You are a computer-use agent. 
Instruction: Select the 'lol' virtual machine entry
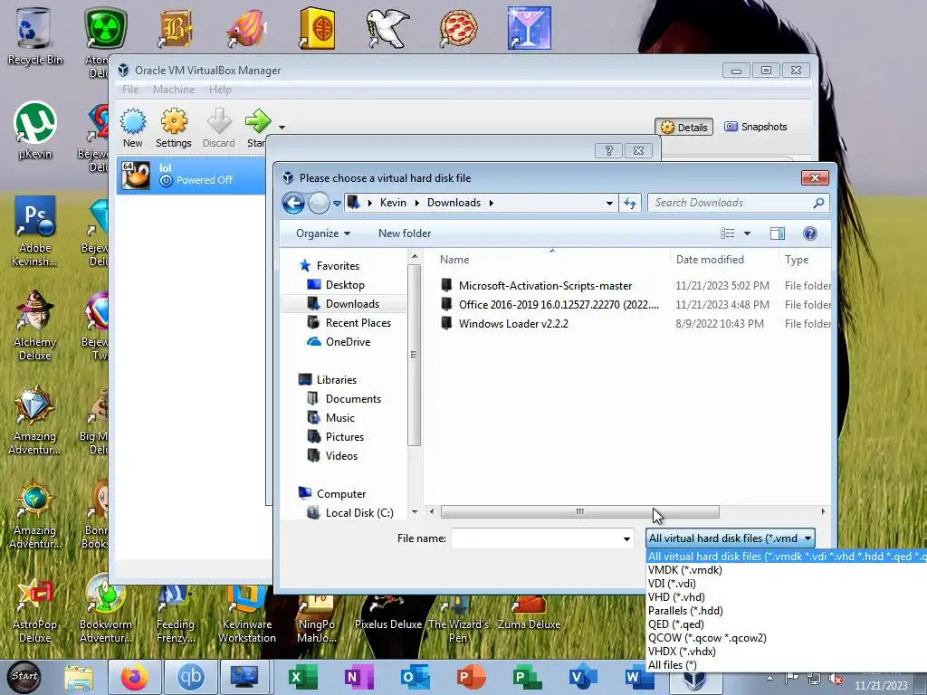click(x=191, y=175)
